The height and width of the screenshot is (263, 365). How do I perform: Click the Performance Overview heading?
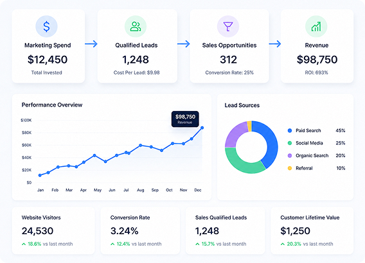click(52, 105)
